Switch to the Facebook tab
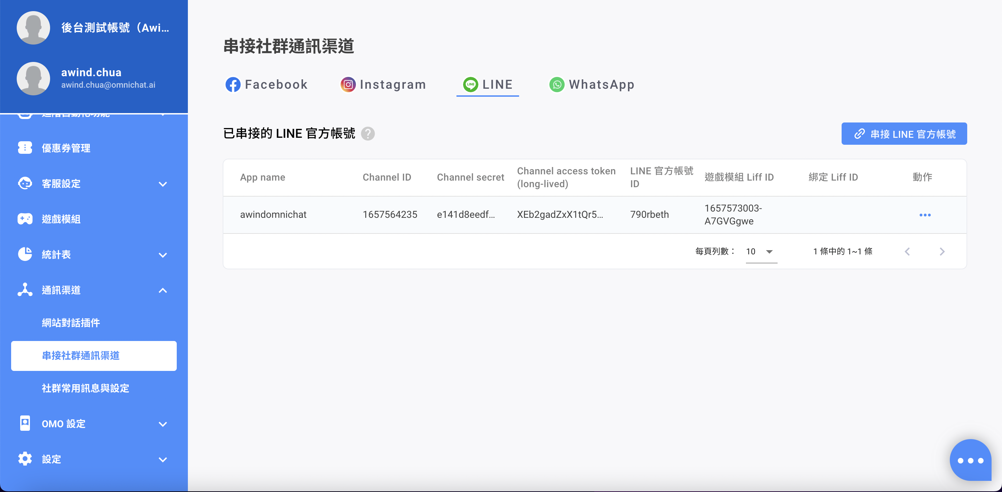The image size is (1002, 492). [x=267, y=85]
